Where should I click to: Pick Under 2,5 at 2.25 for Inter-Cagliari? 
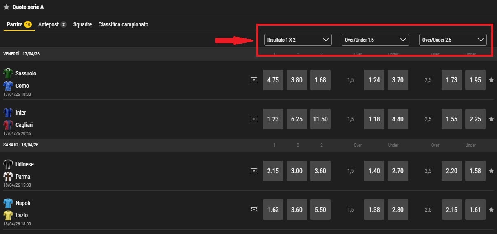[475, 119]
